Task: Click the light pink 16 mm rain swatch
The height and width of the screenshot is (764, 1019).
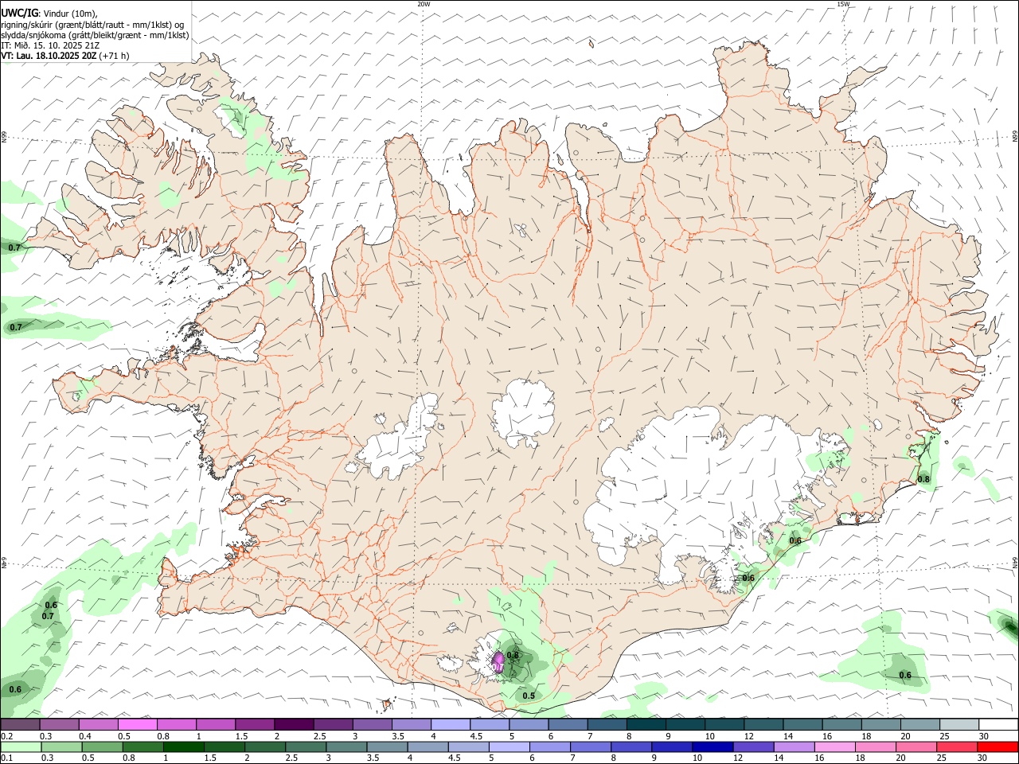Action: 834,746
